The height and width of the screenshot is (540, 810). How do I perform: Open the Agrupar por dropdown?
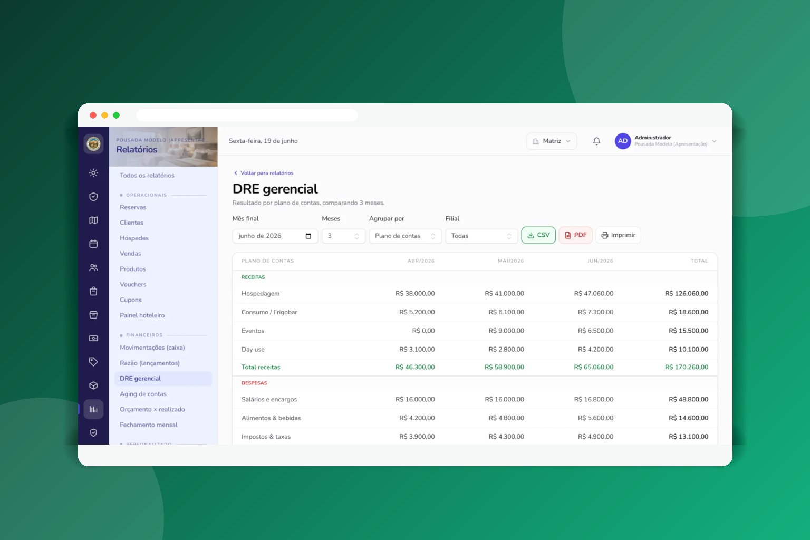pyautogui.click(x=405, y=236)
